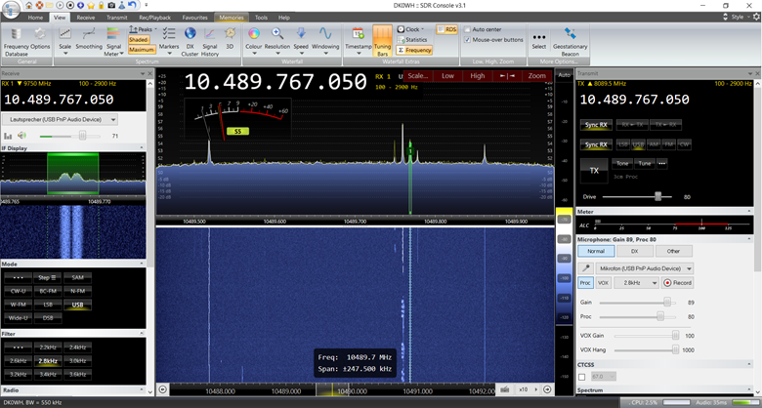Switch to the Home ribbon tab
The image size is (762, 408).
(35, 18)
